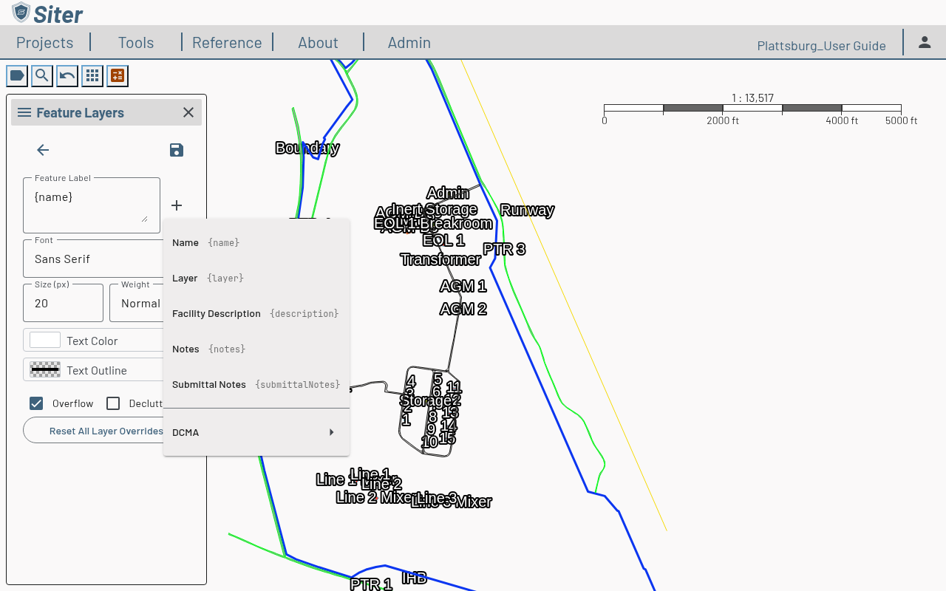Click the PTR 3 map label
The height and width of the screenshot is (591, 946).
click(504, 249)
